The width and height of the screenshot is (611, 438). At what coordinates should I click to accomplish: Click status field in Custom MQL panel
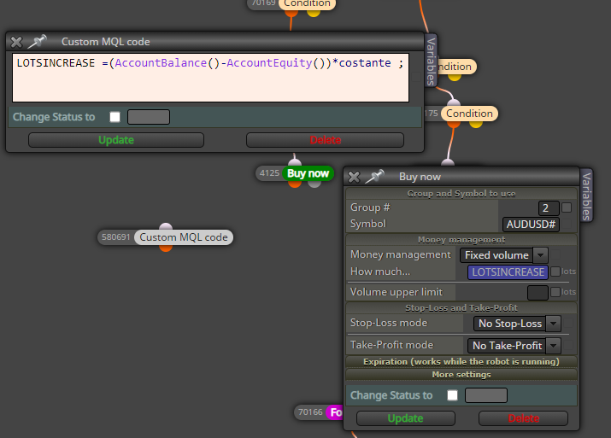tap(149, 117)
